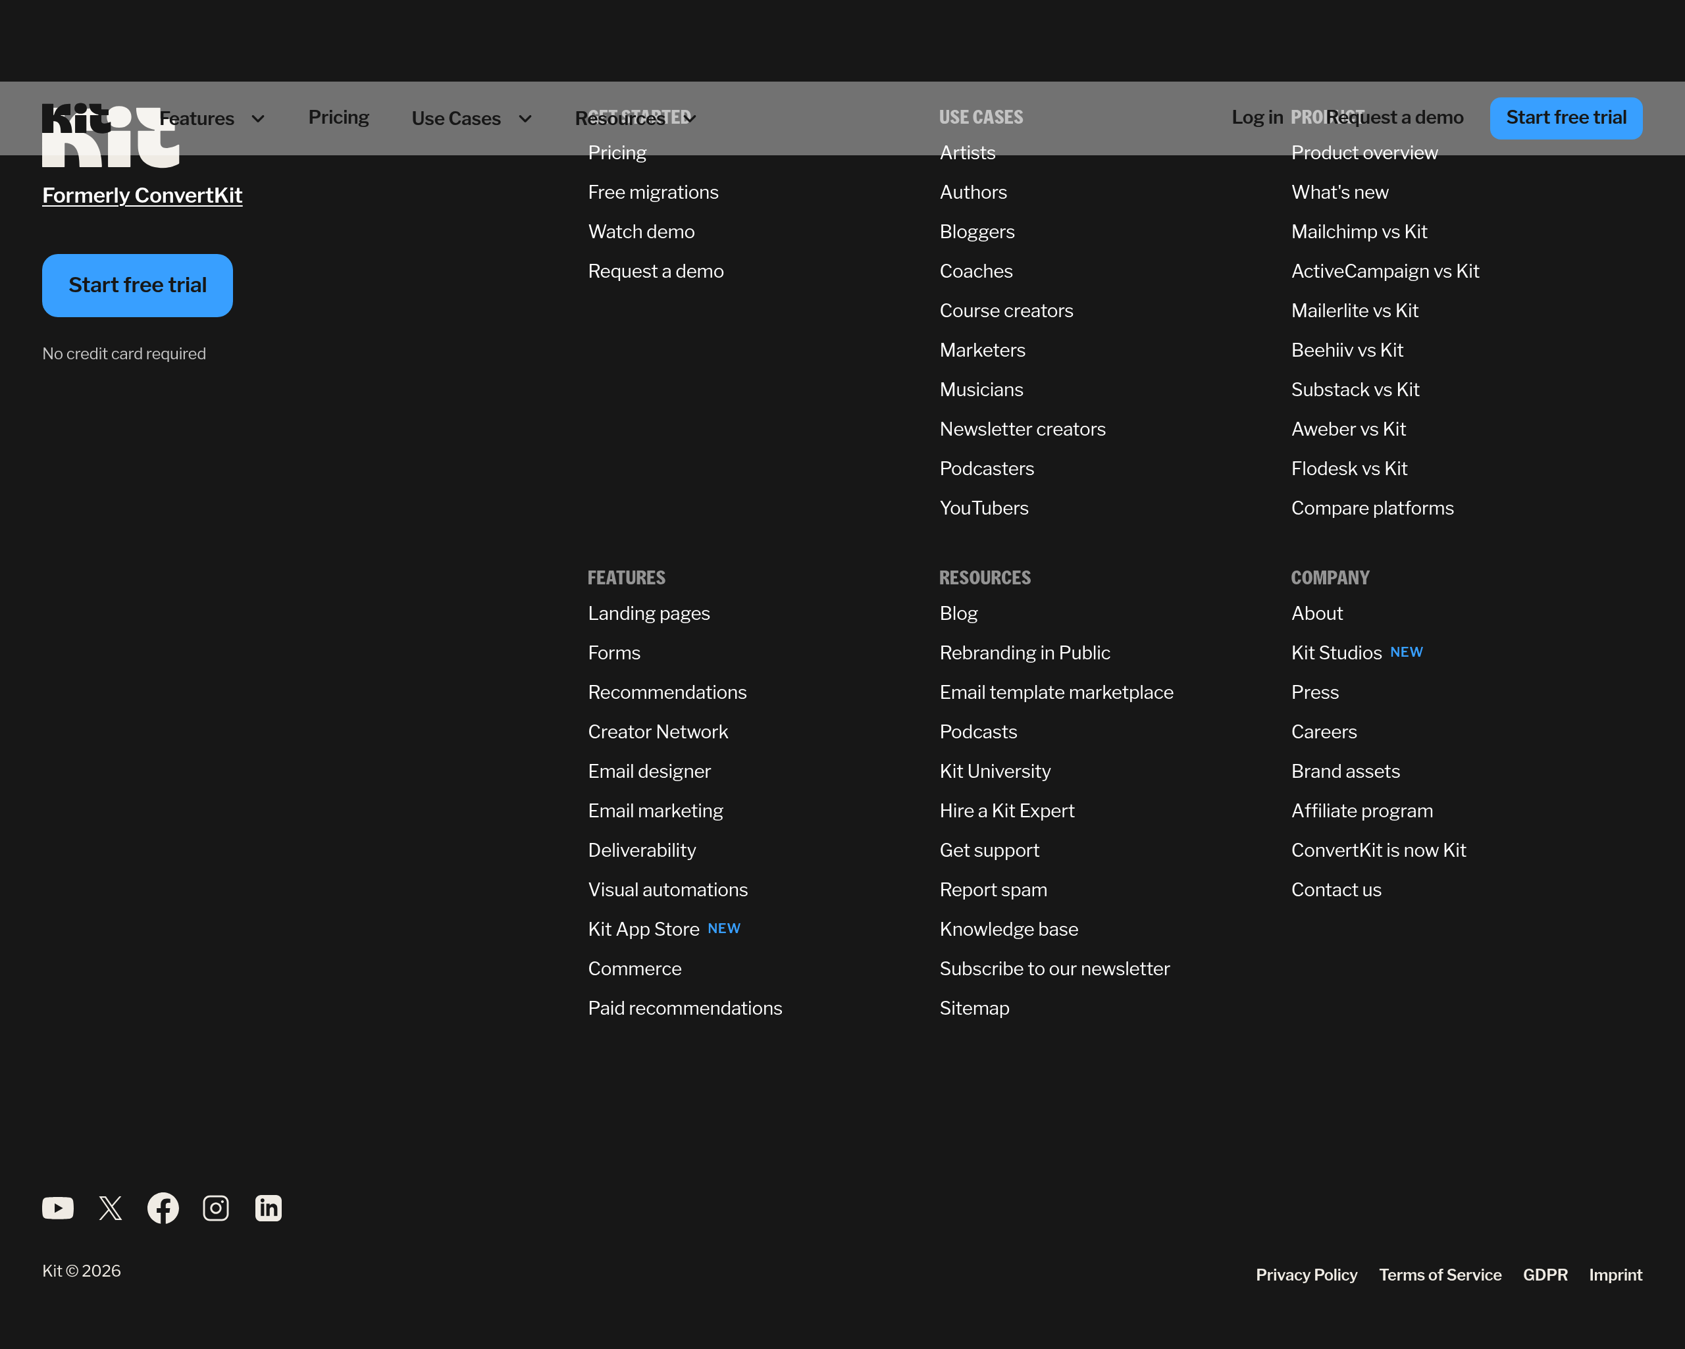Open the Facebook social icon
The image size is (1685, 1349).
pos(163,1208)
